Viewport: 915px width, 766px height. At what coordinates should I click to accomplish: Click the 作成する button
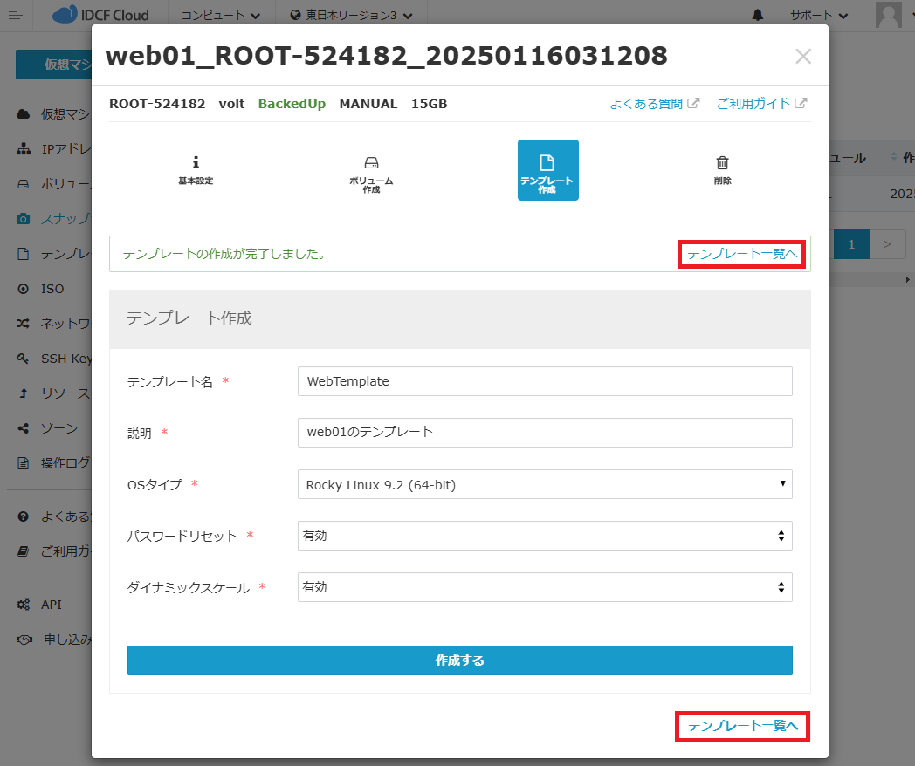[x=459, y=660]
